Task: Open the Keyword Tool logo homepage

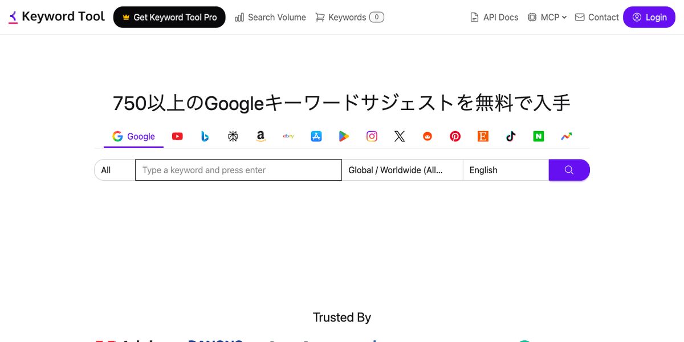Action: [57, 17]
